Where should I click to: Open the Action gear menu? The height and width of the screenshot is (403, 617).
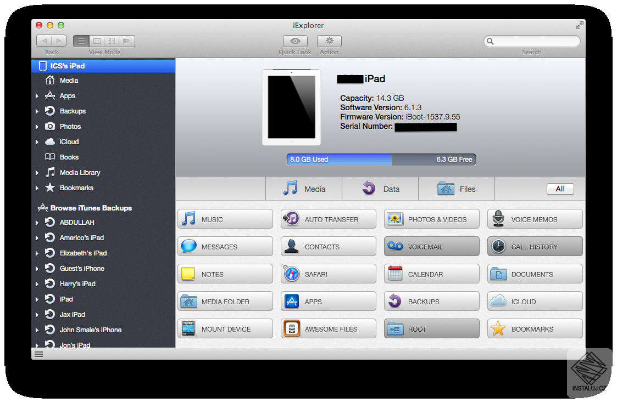coord(329,41)
